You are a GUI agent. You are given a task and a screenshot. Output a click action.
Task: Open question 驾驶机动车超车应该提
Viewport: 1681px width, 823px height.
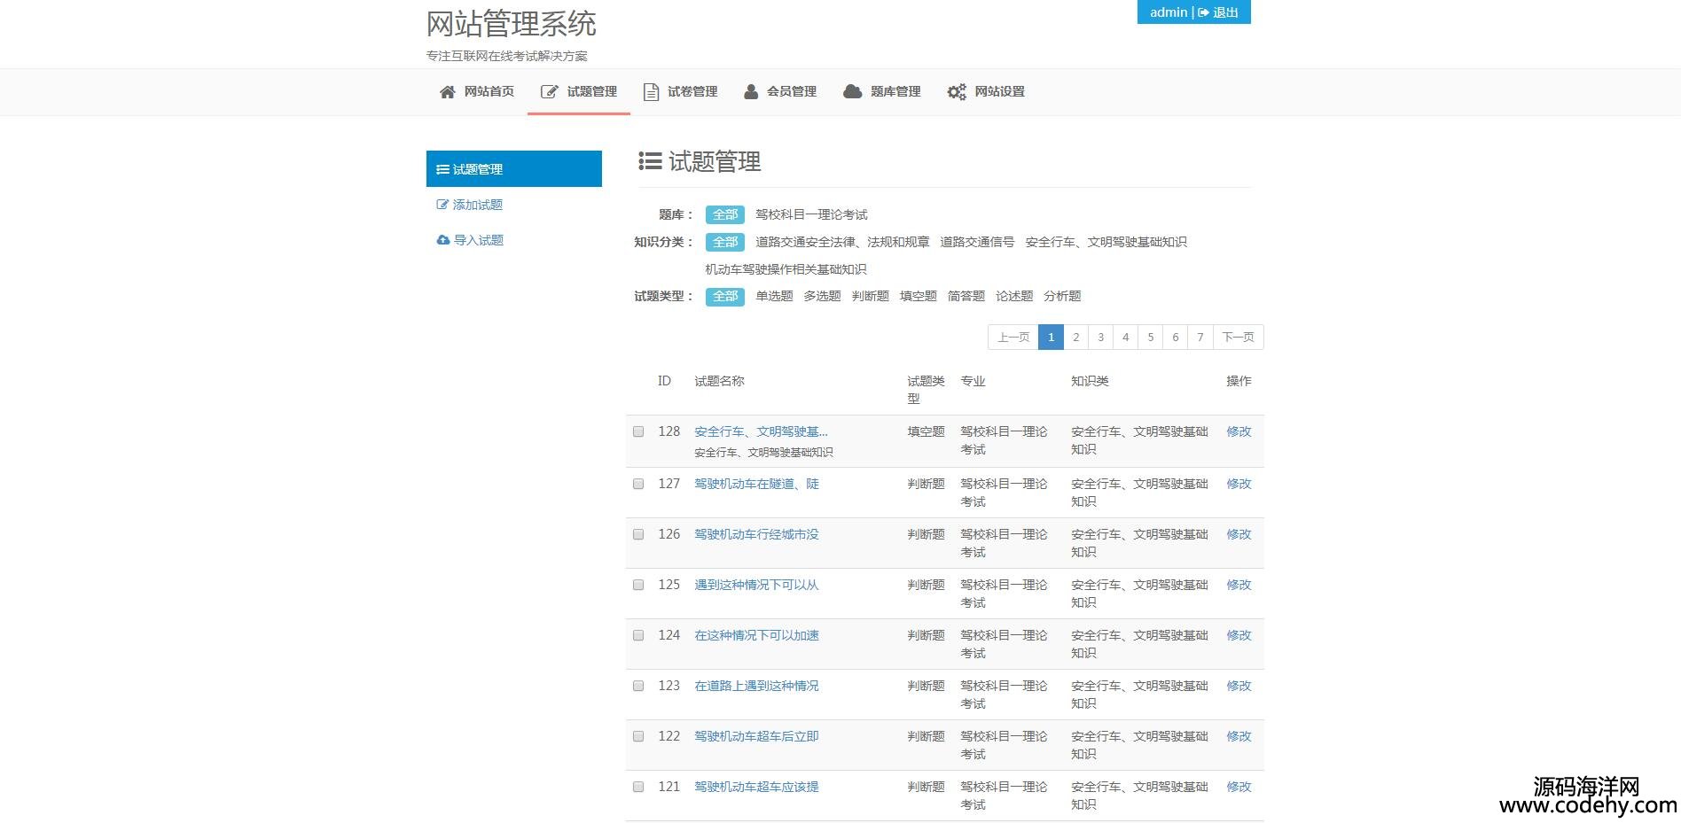point(756,787)
